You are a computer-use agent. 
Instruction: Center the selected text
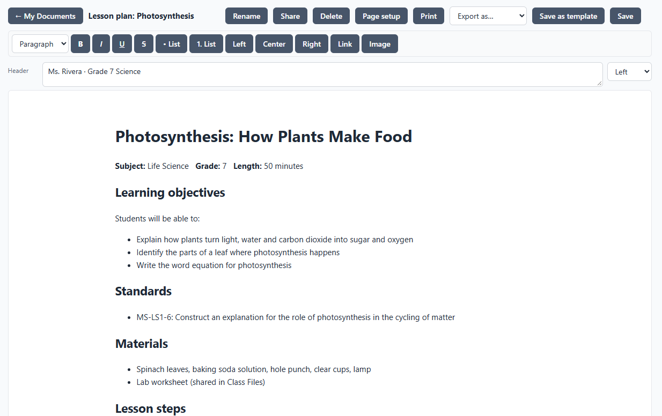(274, 44)
